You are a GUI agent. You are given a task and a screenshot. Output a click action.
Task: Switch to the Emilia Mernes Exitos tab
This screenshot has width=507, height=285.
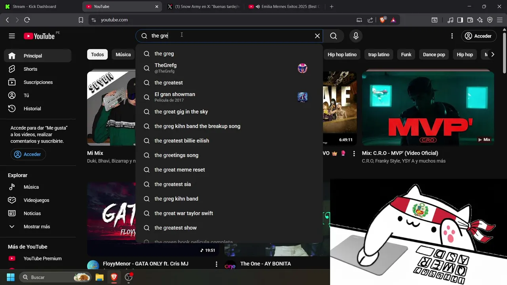(284, 6)
